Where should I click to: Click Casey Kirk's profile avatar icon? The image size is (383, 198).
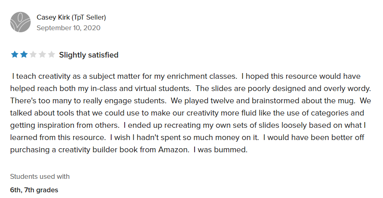point(20,22)
